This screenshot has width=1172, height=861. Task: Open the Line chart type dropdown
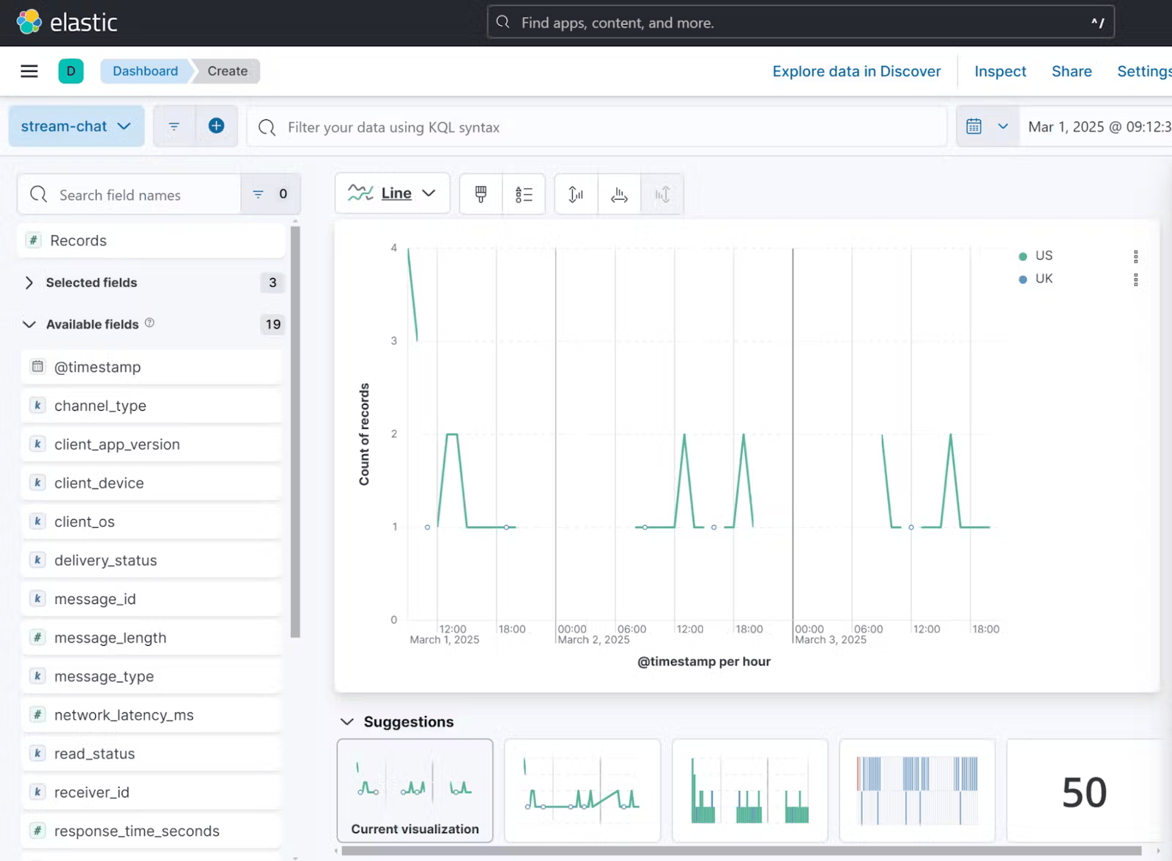pyautogui.click(x=392, y=193)
